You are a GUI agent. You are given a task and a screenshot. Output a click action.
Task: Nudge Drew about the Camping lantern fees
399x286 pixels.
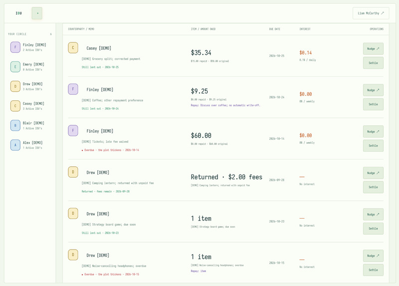pyautogui.click(x=373, y=173)
